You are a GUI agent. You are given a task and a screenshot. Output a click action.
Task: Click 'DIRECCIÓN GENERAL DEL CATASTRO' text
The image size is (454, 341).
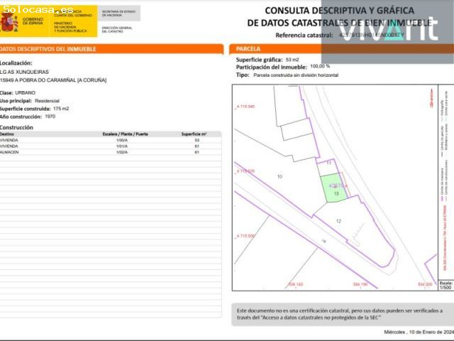click(x=116, y=30)
